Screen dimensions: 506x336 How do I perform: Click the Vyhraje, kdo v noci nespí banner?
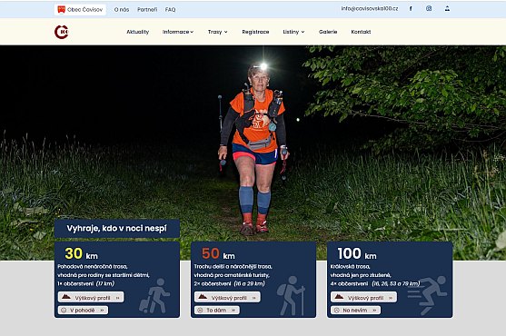tap(117, 228)
